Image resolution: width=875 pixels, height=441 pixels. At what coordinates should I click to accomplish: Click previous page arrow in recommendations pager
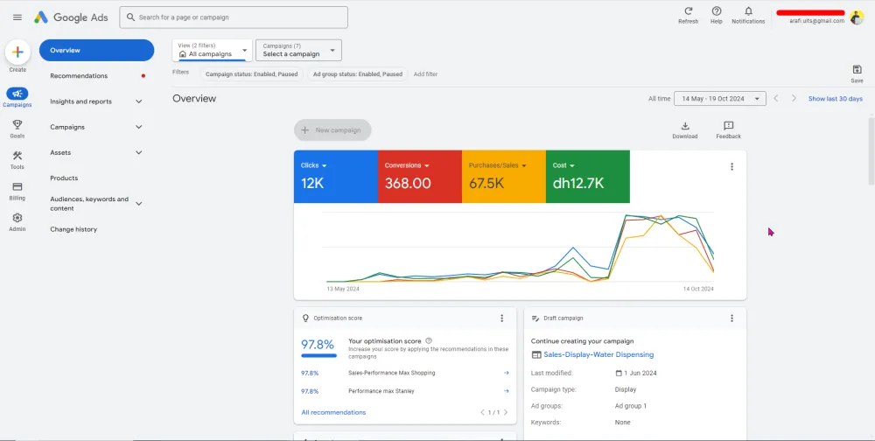(x=483, y=412)
